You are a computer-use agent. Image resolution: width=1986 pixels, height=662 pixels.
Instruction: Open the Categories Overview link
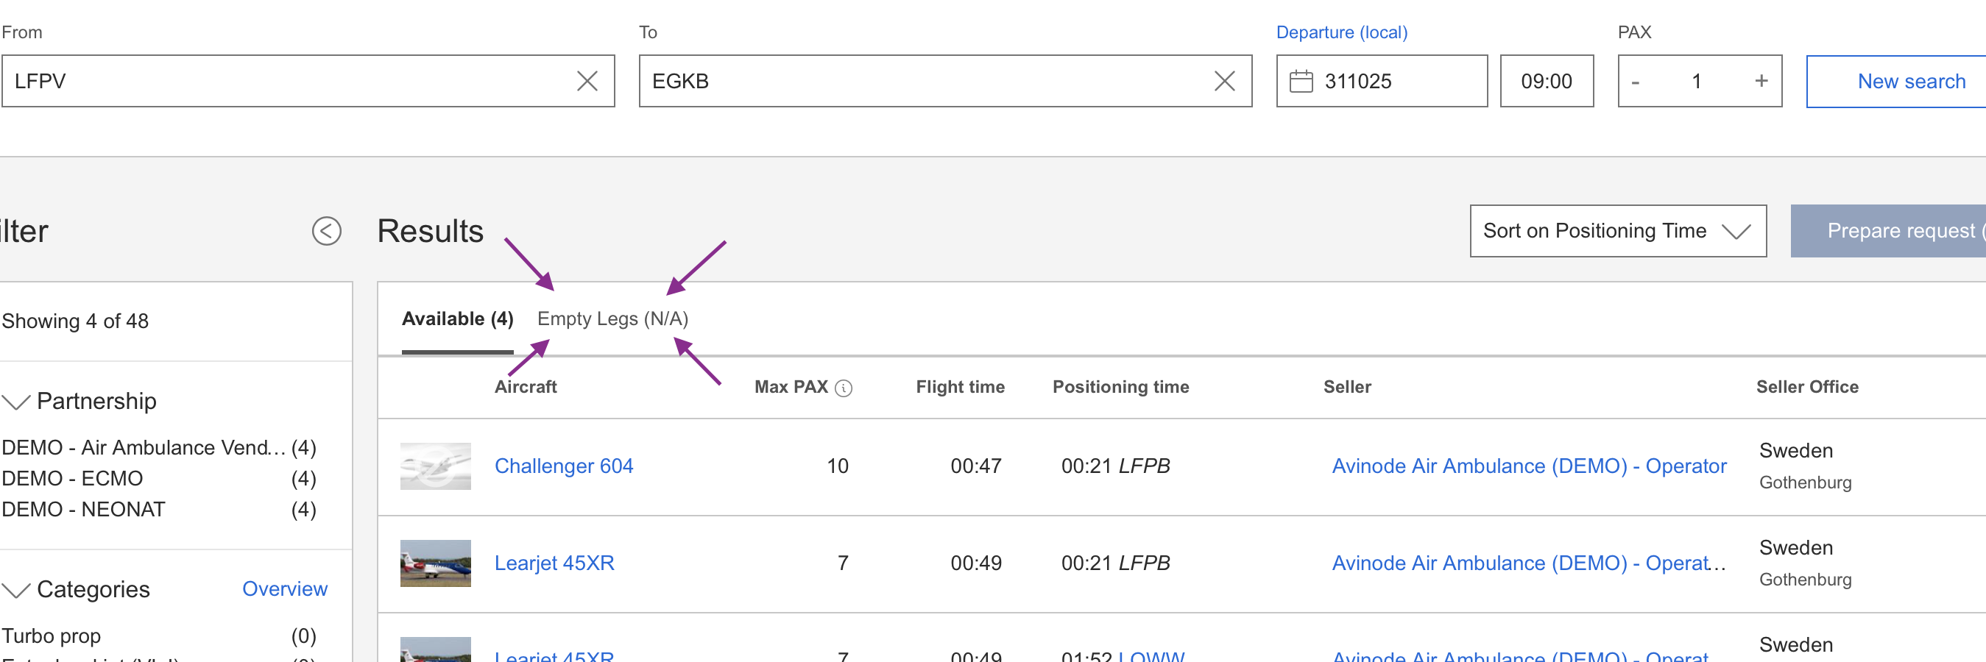tap(284, 588)
